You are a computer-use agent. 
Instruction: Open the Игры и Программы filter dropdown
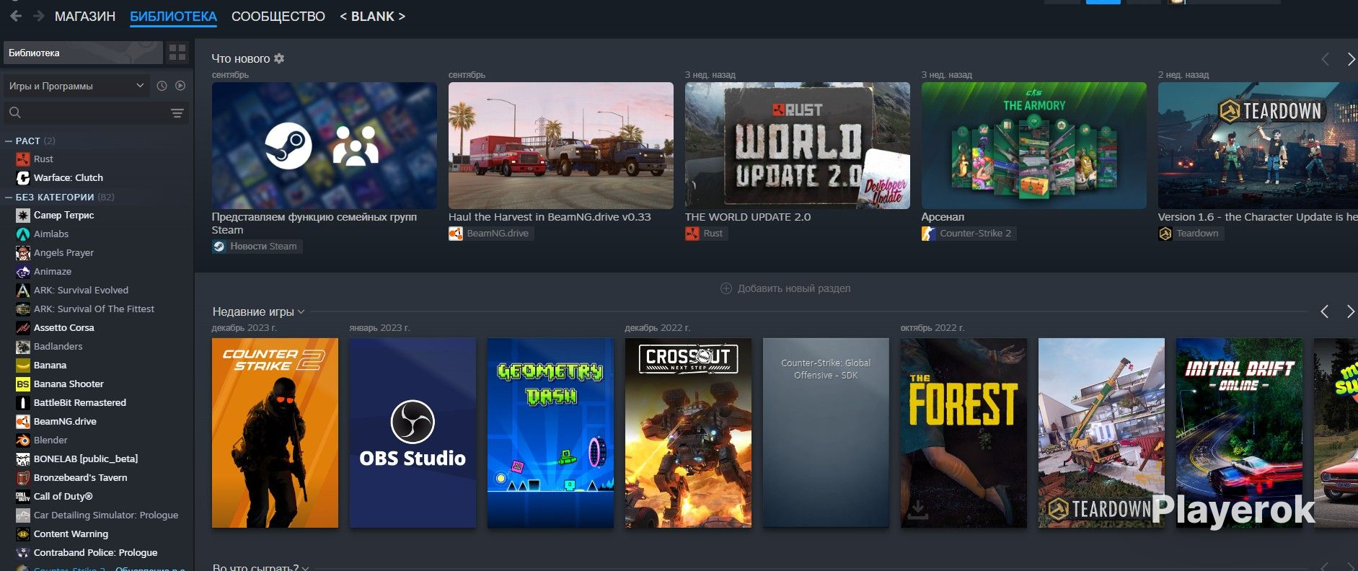coord(76,86)
